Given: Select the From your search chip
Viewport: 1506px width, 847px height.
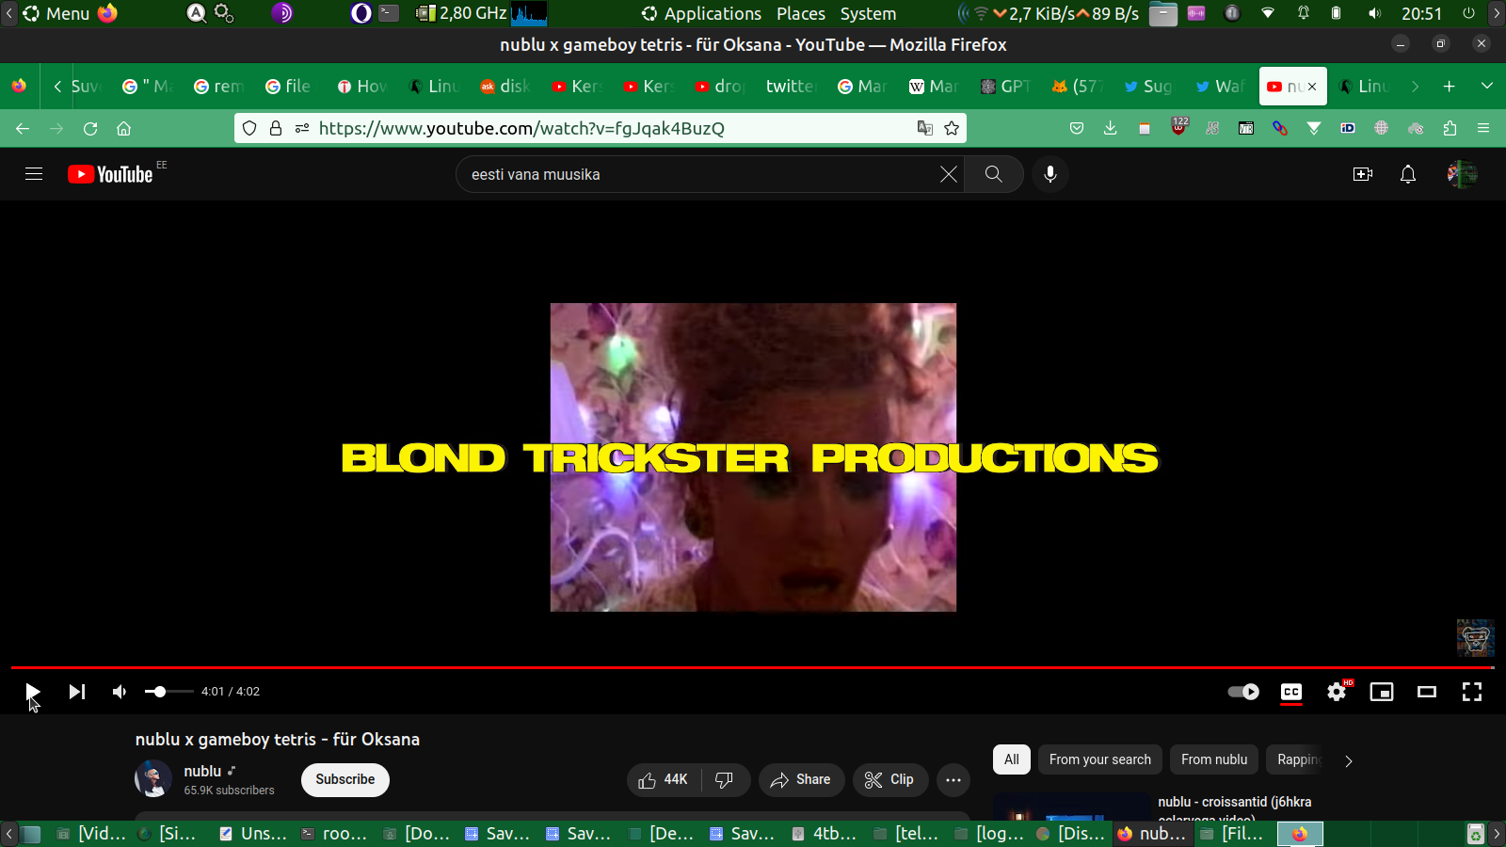Looking at the screenshot, I should (x=1100, y=759).
